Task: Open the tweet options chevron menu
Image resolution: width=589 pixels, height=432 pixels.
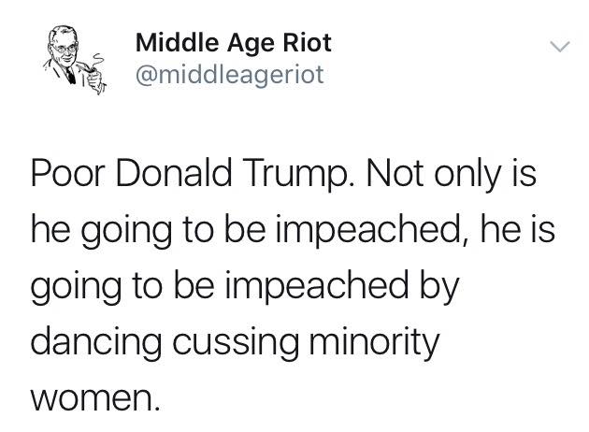Action: pos(560,47)
